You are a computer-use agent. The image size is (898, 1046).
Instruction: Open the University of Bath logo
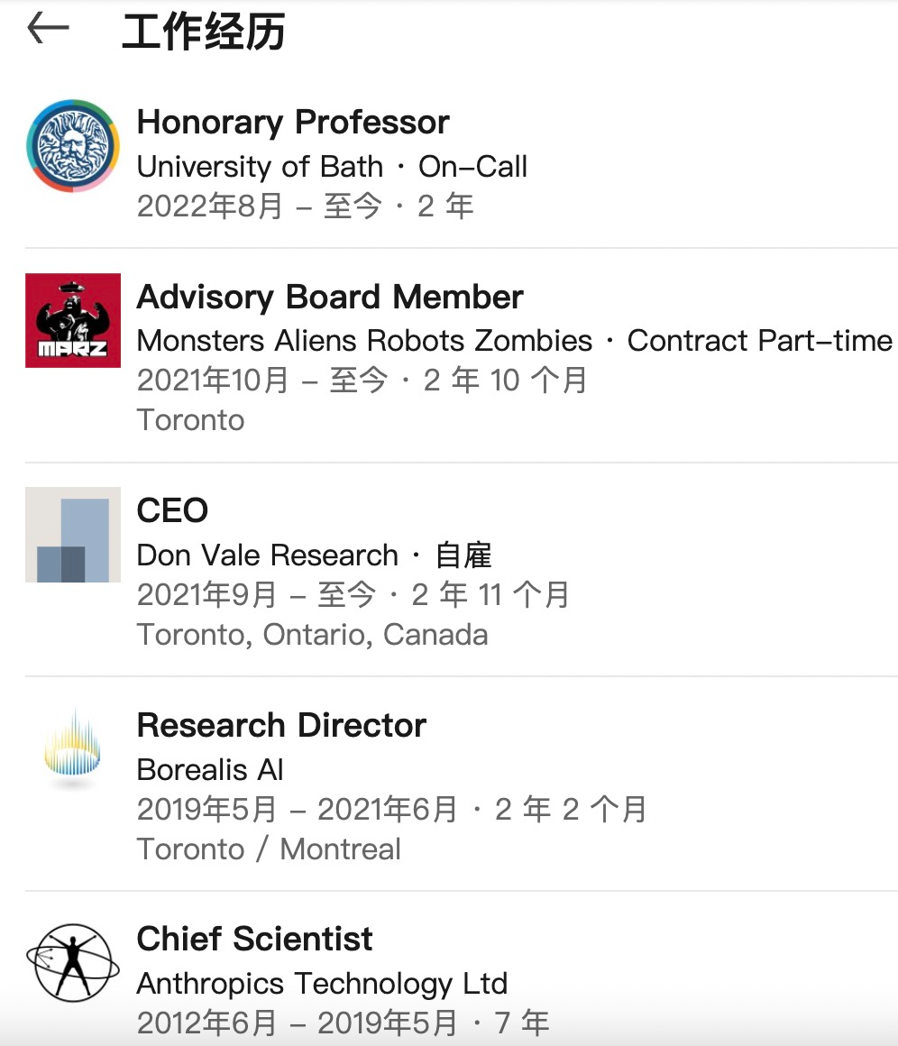point(73,146)
